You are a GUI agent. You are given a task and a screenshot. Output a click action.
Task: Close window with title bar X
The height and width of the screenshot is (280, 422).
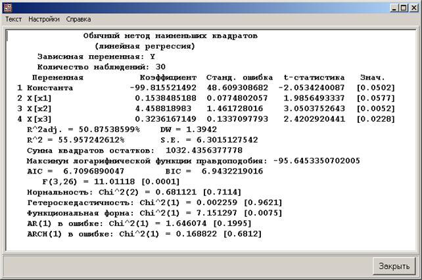[413, 8]
